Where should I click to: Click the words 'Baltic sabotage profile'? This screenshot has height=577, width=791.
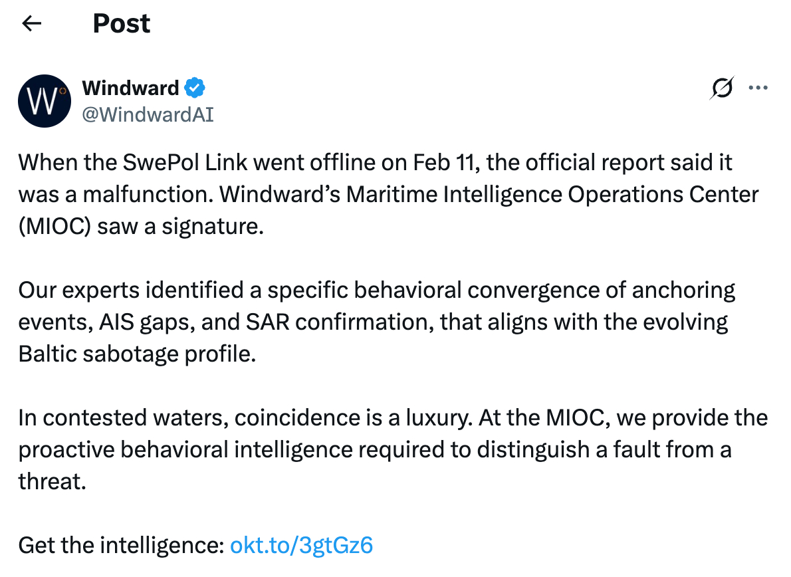tap(136, 354)
